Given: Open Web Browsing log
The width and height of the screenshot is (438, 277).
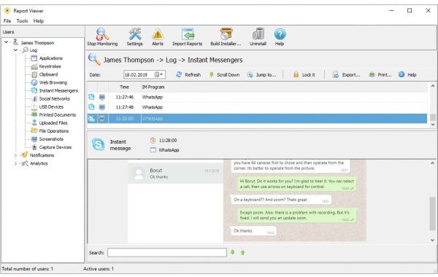Looking at the screenshot, I should pyautogui.click(x=53, y=82).
